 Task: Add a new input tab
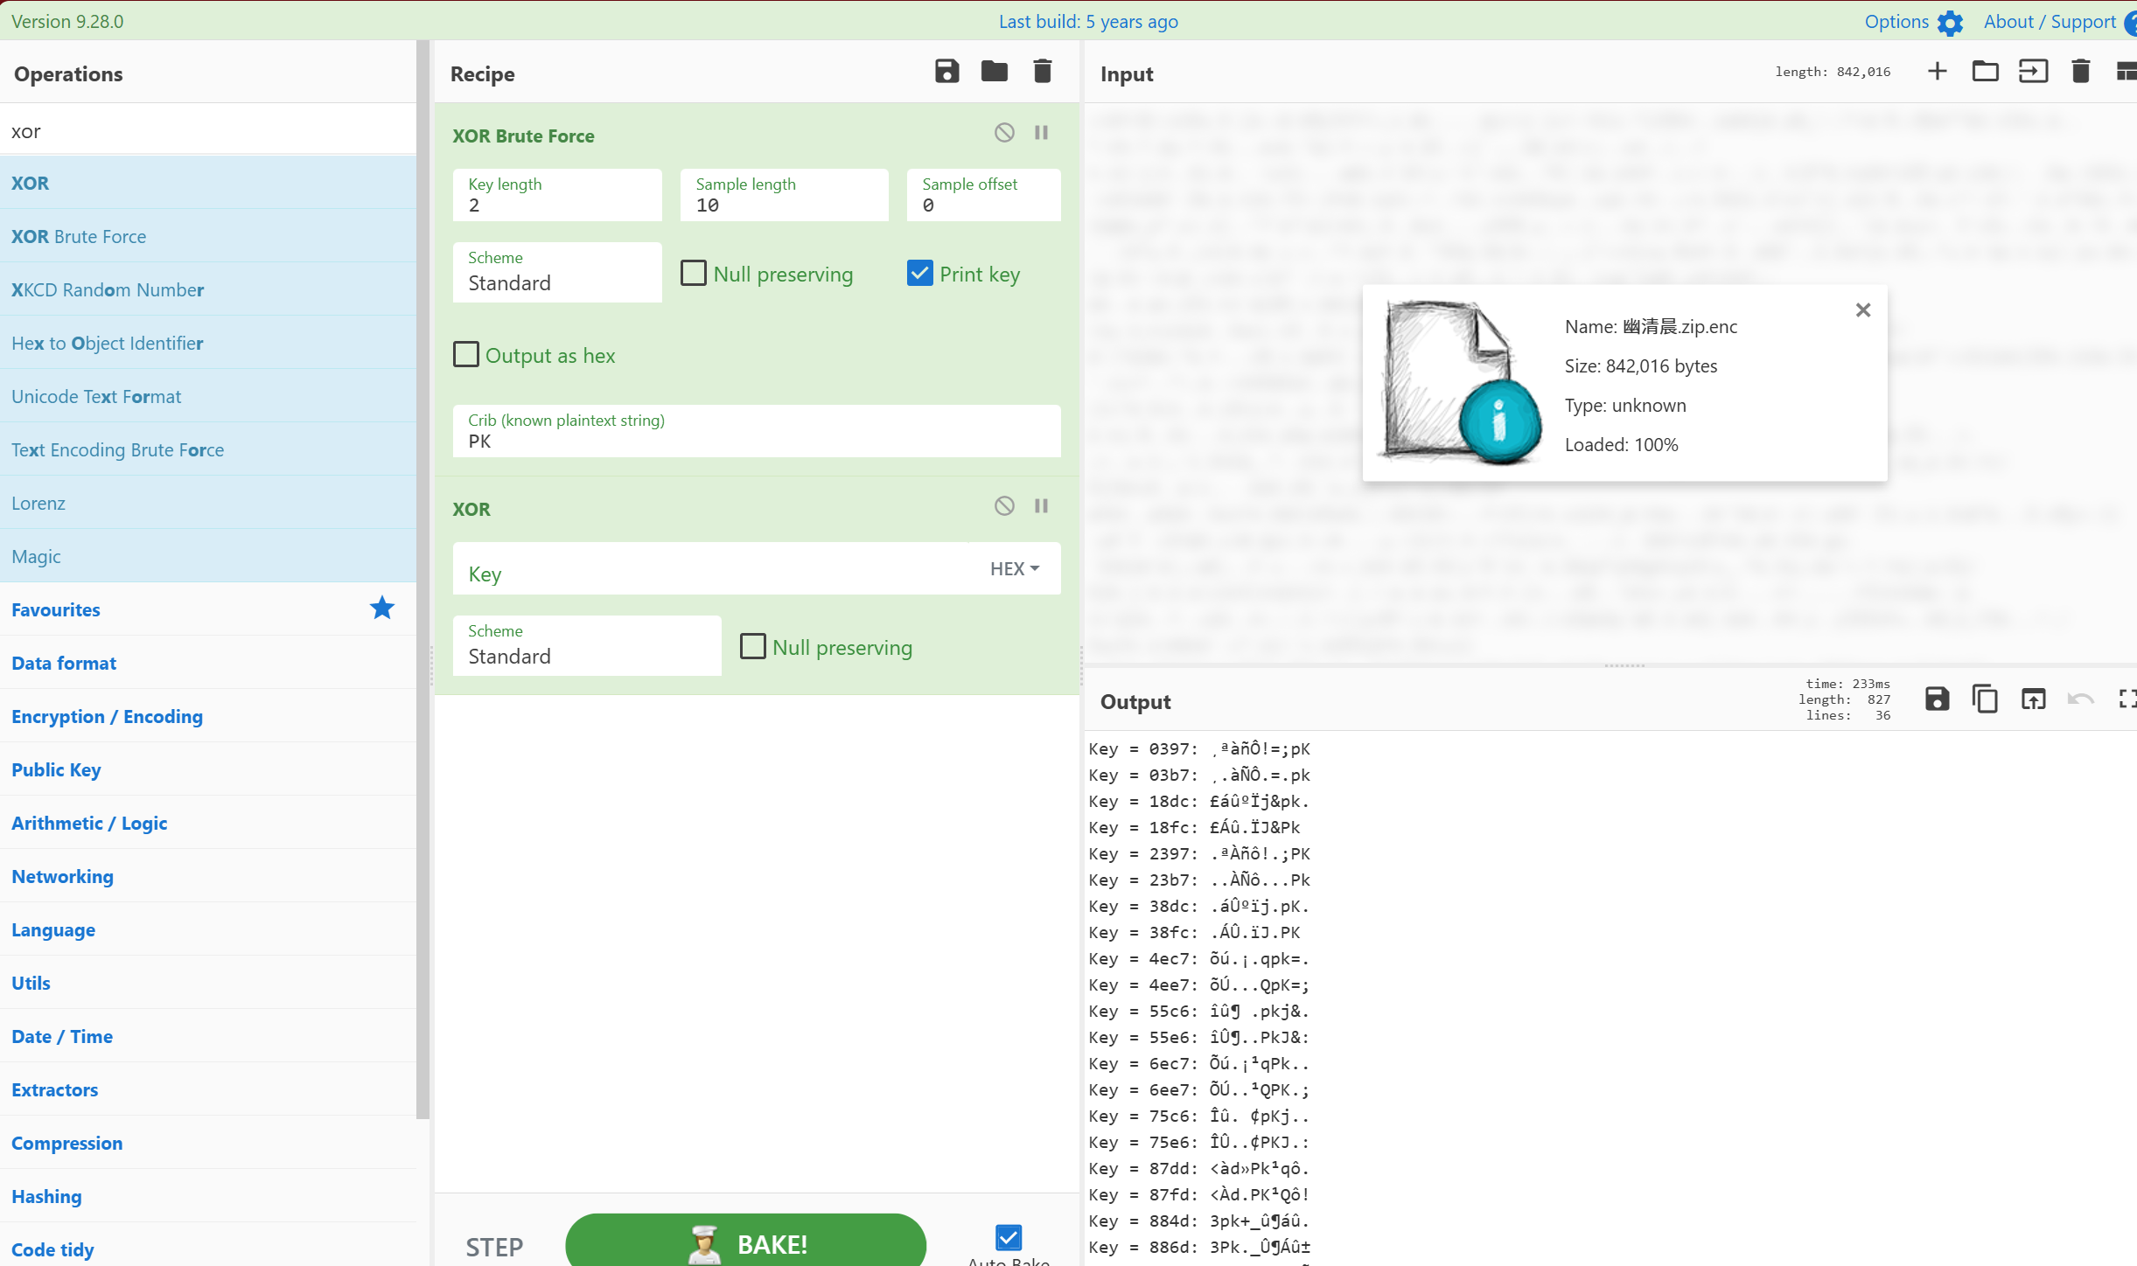(1937, 72)
